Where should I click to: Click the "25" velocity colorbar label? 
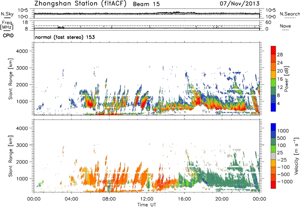280,153
